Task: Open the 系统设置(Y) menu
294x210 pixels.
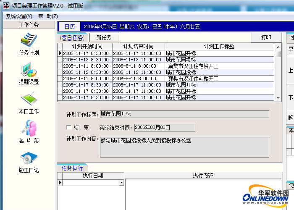Action: point(19,16)
